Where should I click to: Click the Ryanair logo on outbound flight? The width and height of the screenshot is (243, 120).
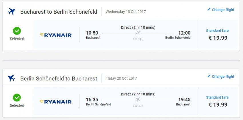56,35
